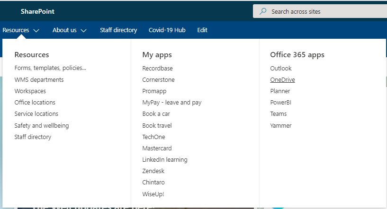Open Chintaro link
387x209 pixels.
(x=153, y=182)
